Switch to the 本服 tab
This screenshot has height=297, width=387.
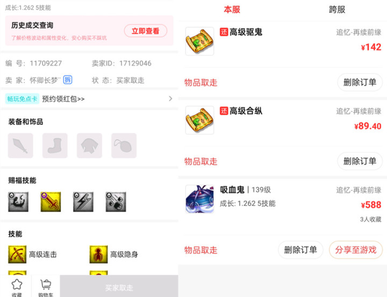[232, 10]
